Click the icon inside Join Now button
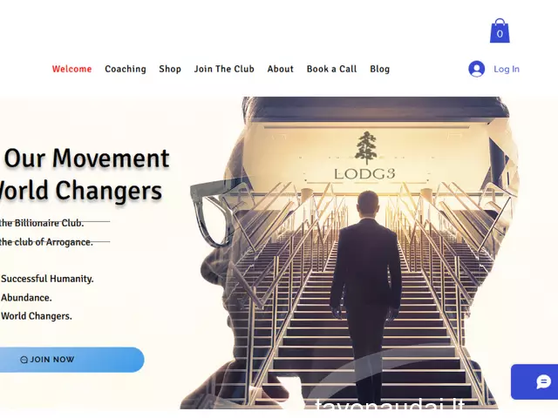558x418 pixels. [x=24, y=360]
